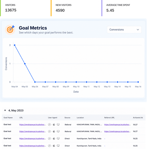This screenshot has width=147, height=152.
Task: Click the NEW VISITORS value 4590
Action: [x=60, y=10]
